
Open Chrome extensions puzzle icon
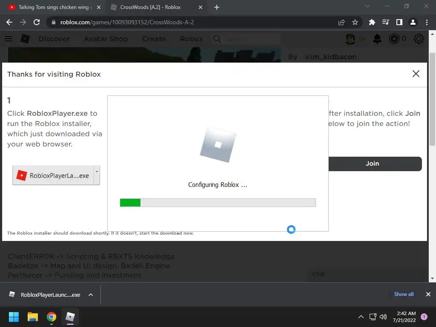(372, 22)
